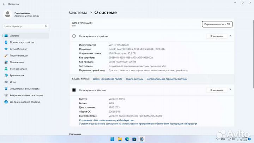Click the back arrow in Settings
Image resolution: width=254 pixels, height=143 pixels.
(x=4, y=4)
